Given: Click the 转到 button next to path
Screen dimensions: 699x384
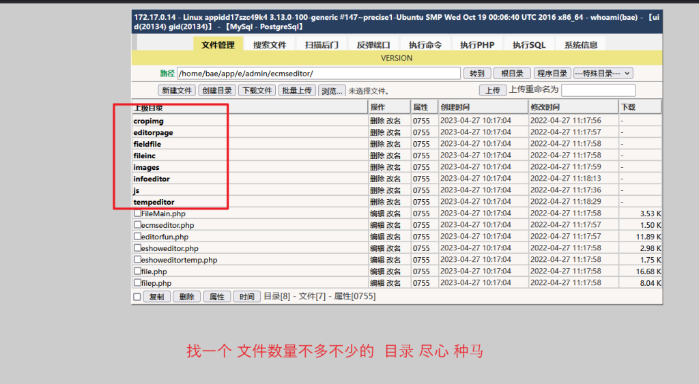Looking at the screenshot, I should [x=477, y=73].
